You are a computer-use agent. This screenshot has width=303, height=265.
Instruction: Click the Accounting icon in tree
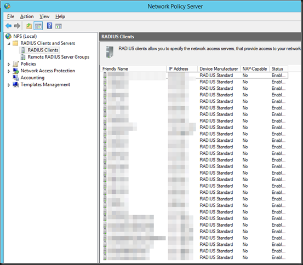(x=16, y=78)
